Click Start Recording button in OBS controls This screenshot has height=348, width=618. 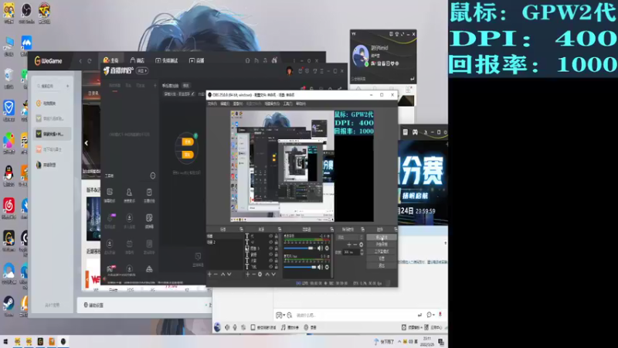pos(382,244)
